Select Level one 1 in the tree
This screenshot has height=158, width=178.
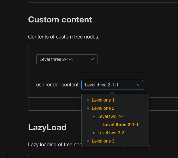pyautogui.click(x=103, y=100)
